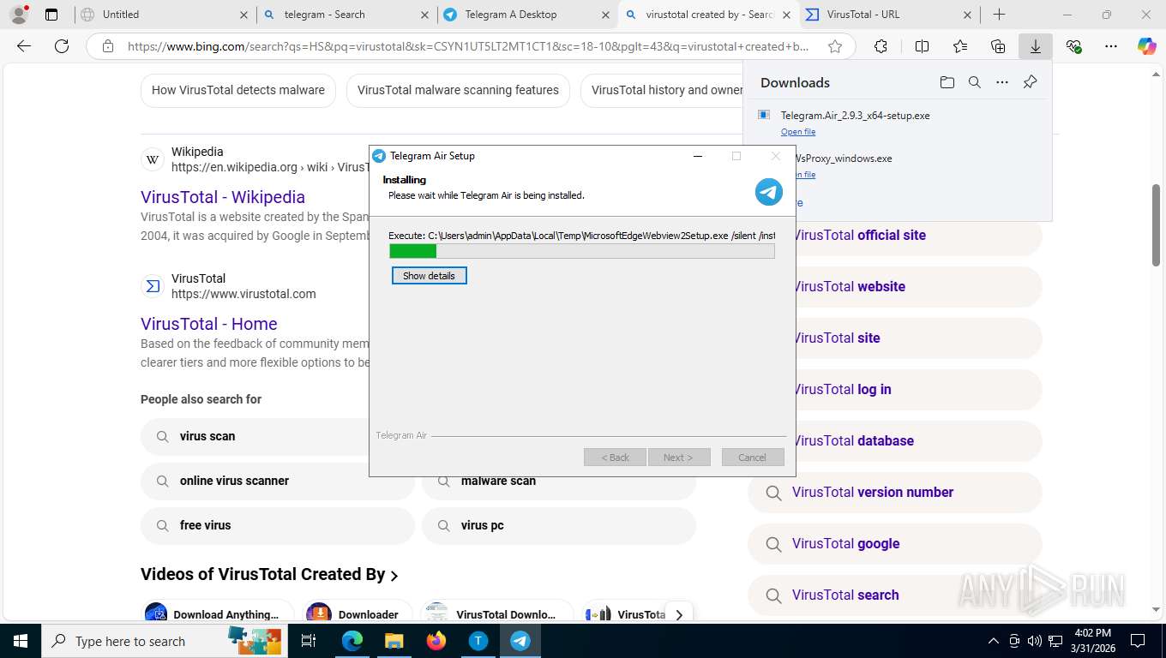Open file link for Telegram.Air setup download
The width and height of the screenshot is (1166, 658).
pos(798,132)
